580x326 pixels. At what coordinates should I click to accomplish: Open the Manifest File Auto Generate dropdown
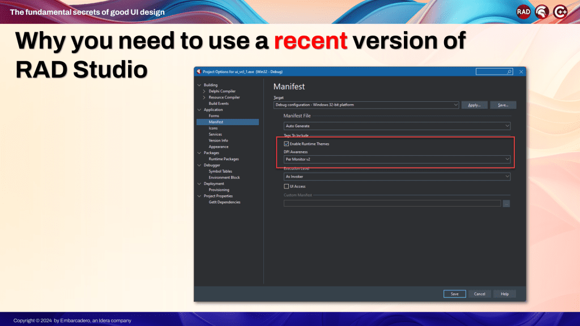[x=397, y=126]
